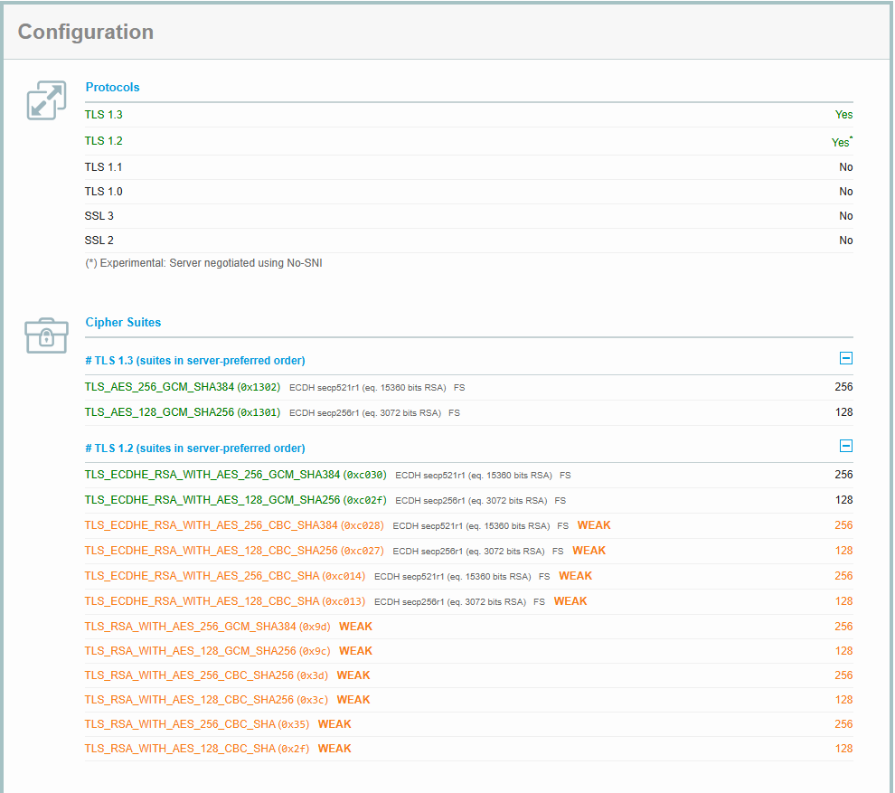Screen dimensions: 895x793
Task: Click the Yes value for TLS 1.2
Action: (x=841, y=142)
